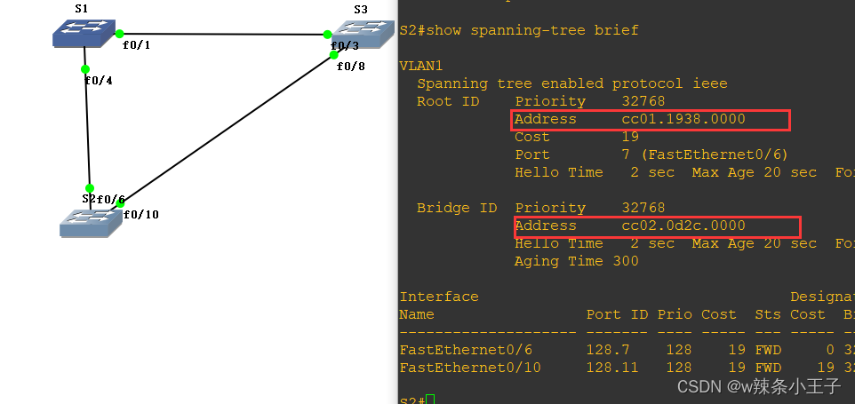Click the green f0/8 port indicator on S3
This screenshot has width=855, height=404.
[334, 55]
